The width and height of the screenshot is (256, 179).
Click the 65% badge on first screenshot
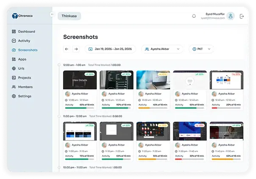(x=89, y=74)
